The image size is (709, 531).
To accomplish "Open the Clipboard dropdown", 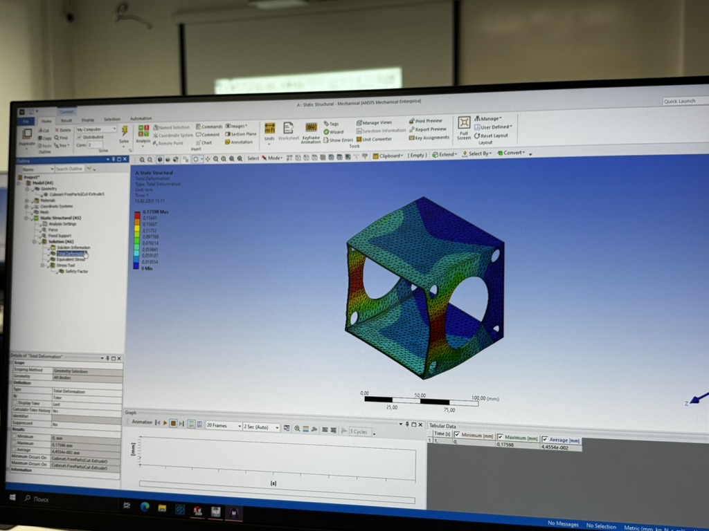I will [x=388, y=156].
